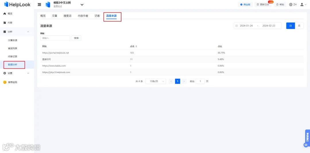Click the 9.48% percentage value
310x153 pixels.
point(221,59)
